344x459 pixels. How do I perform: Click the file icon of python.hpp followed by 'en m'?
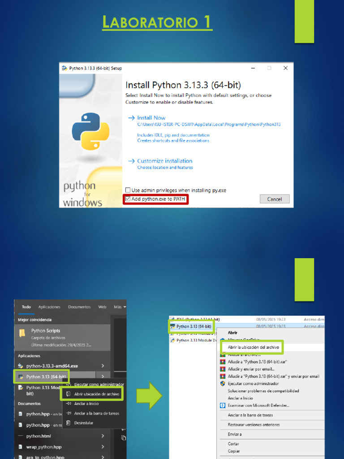click(21, 425)
